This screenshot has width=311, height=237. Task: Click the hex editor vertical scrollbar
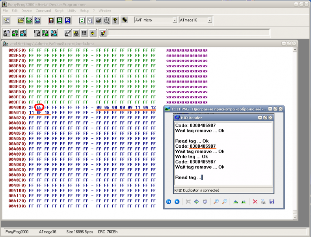(x=295, y=130)
